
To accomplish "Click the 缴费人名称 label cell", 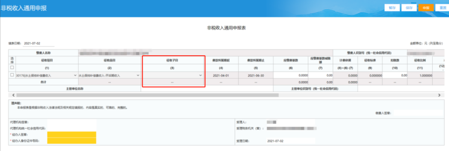I will click(x=44, y=53).
